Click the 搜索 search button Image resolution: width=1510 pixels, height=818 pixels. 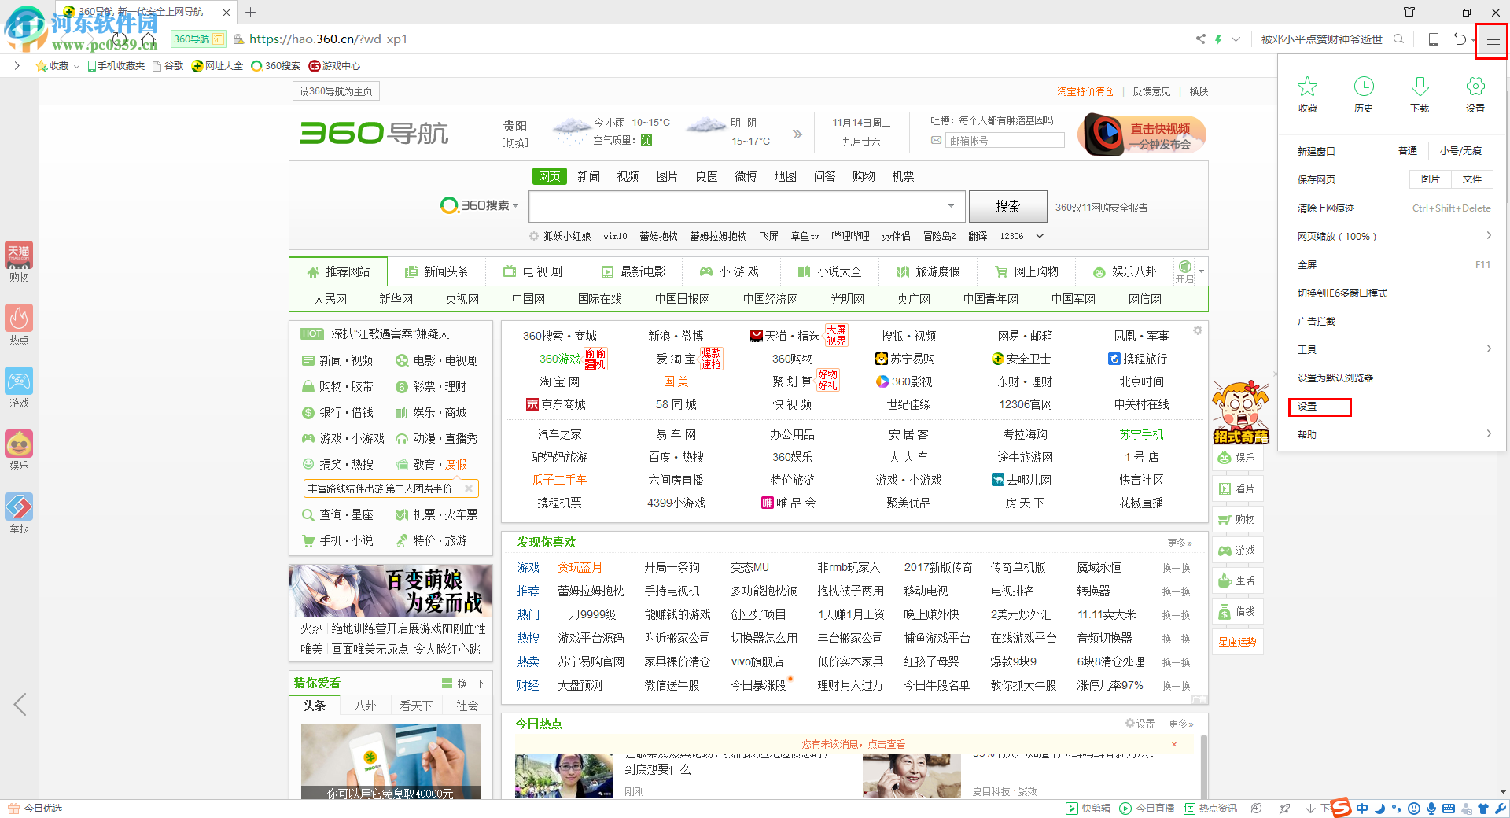pos(1007,206)
